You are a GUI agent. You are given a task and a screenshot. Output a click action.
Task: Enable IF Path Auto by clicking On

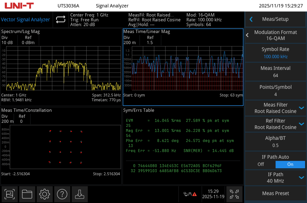pyautogui.click(x=290, y=164)
